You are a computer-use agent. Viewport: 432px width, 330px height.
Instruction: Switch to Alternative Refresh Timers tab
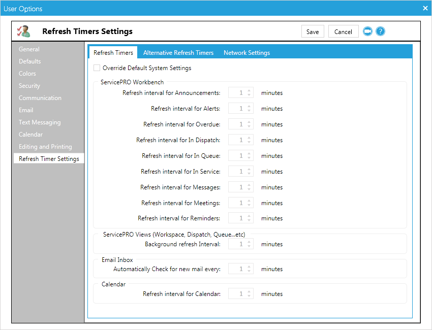coord(178,53)
